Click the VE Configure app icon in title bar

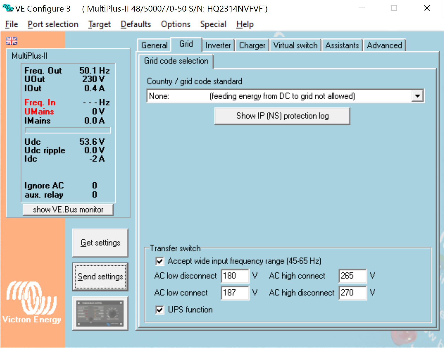click(8, 8)
